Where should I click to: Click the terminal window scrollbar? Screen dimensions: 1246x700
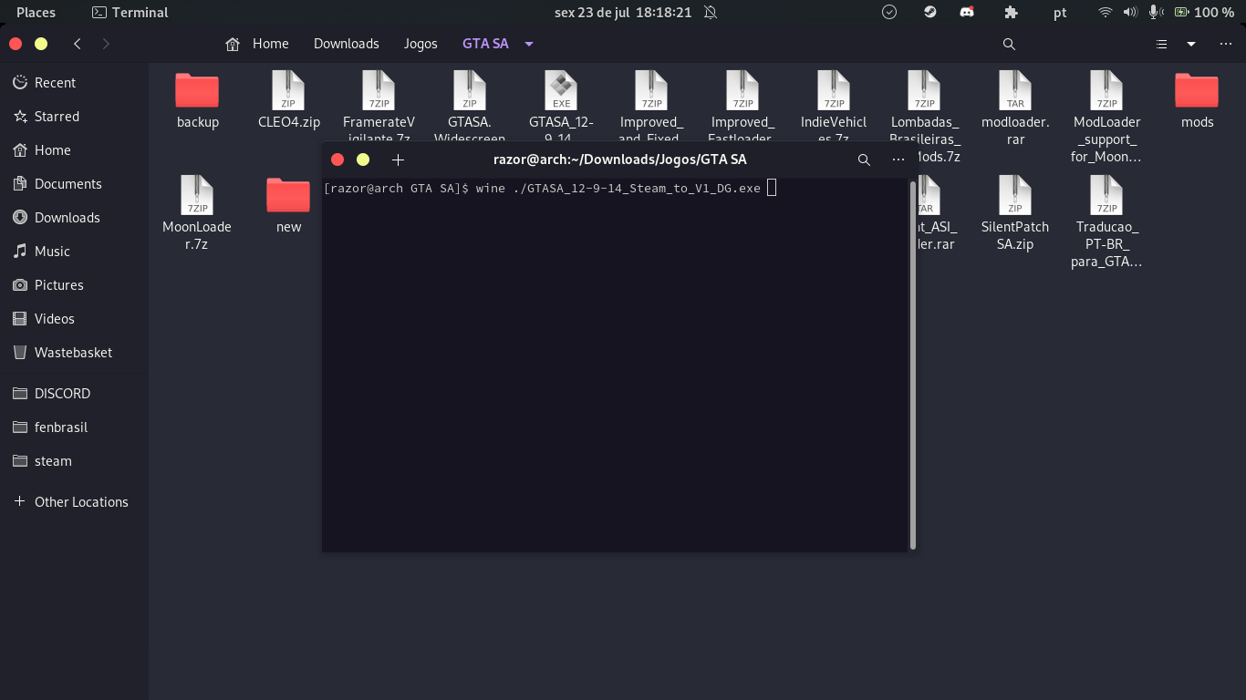(912, 364)
